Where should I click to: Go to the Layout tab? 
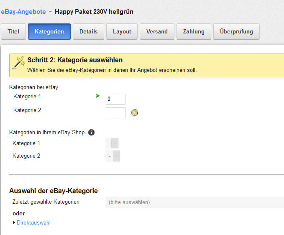point(122,31)
